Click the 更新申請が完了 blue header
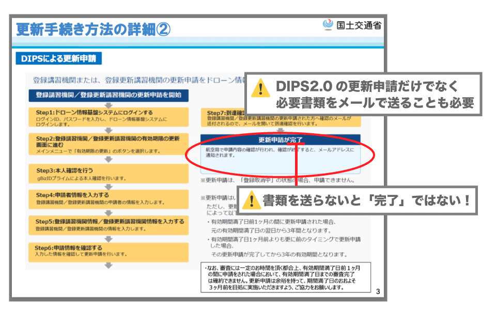The height and width of the screenshot is (310, 496). click(280, 139)
